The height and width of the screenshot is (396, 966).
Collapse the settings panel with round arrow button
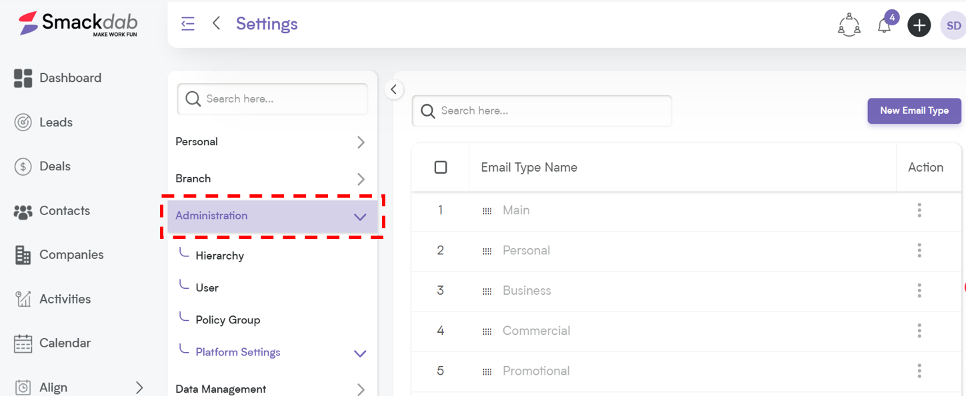point(394,89)
